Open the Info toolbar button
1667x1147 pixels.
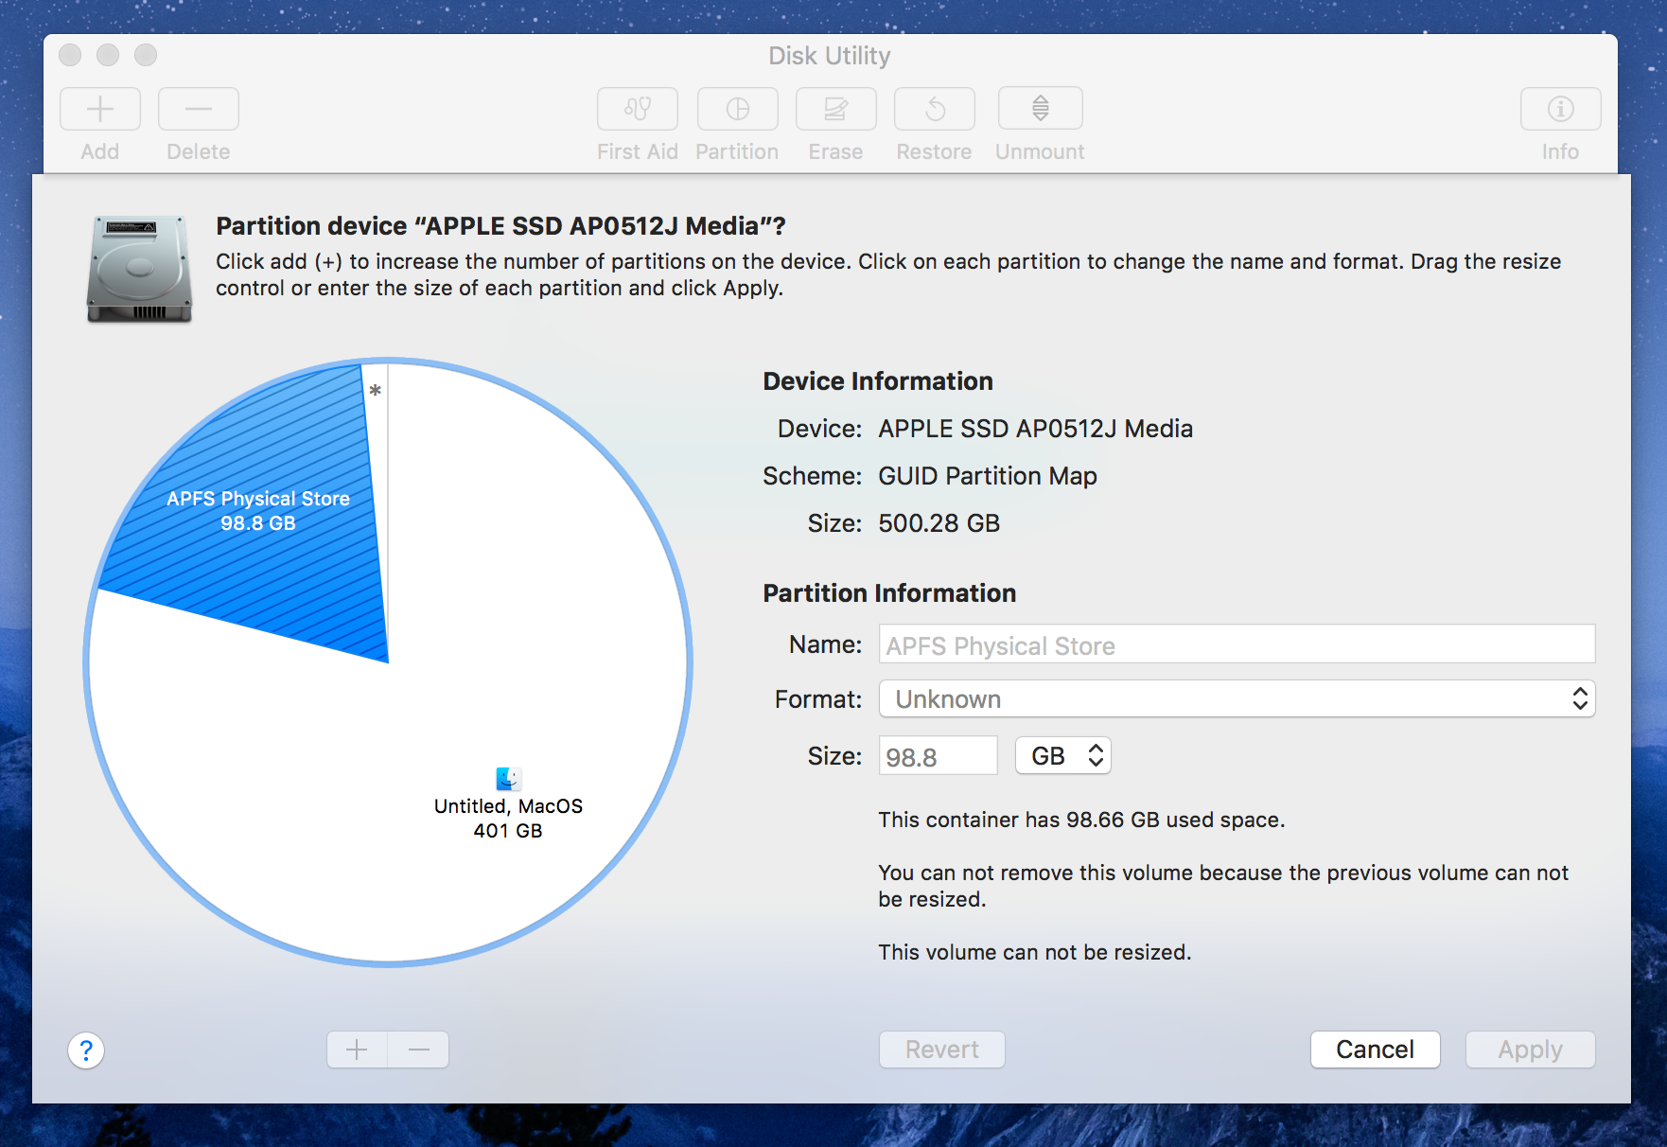coord(1561,109)
